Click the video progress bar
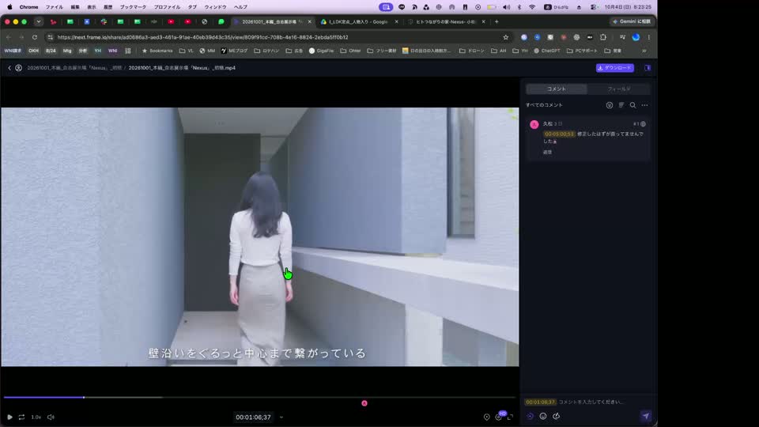The height and width of the screenshot is (427, 759). tap(260, 397)
